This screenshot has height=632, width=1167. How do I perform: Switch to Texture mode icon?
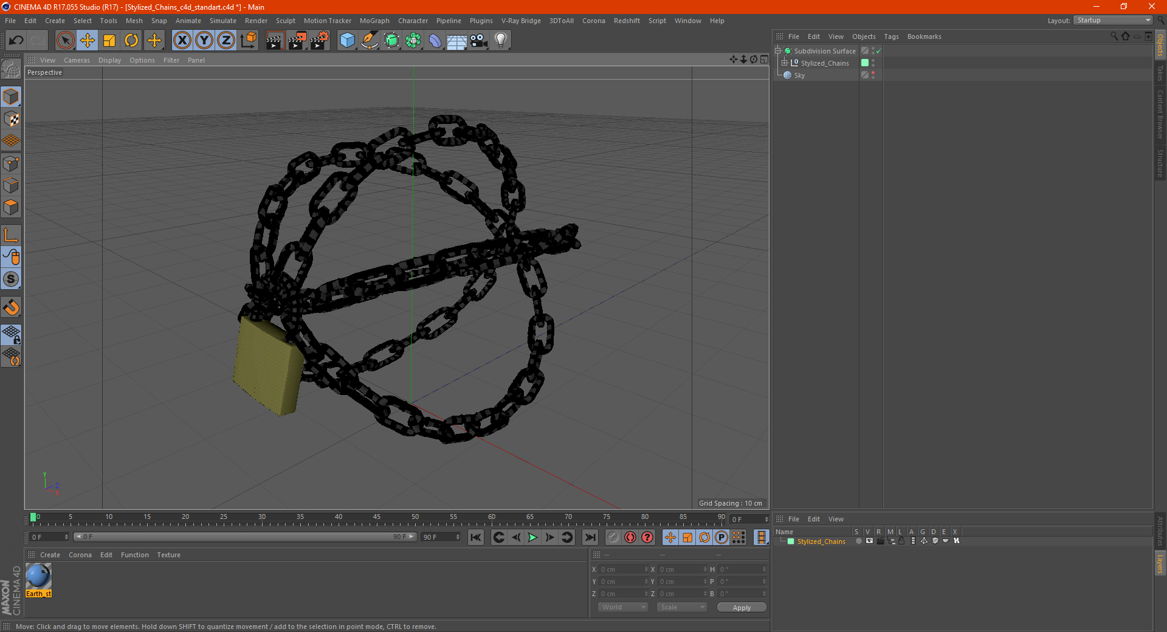tap(11, 119)
